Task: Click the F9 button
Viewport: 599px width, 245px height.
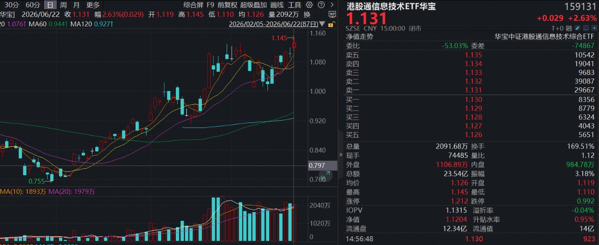Action: [210, 5]
